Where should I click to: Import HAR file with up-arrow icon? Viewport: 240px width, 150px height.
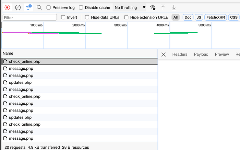click(x=163, y=7)
